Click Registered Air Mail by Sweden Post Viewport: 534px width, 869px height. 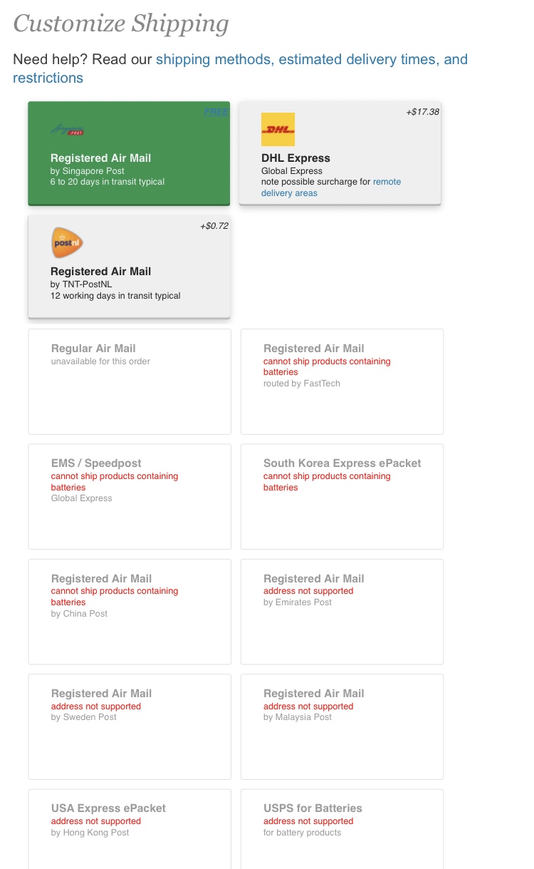tap(130, 726)
